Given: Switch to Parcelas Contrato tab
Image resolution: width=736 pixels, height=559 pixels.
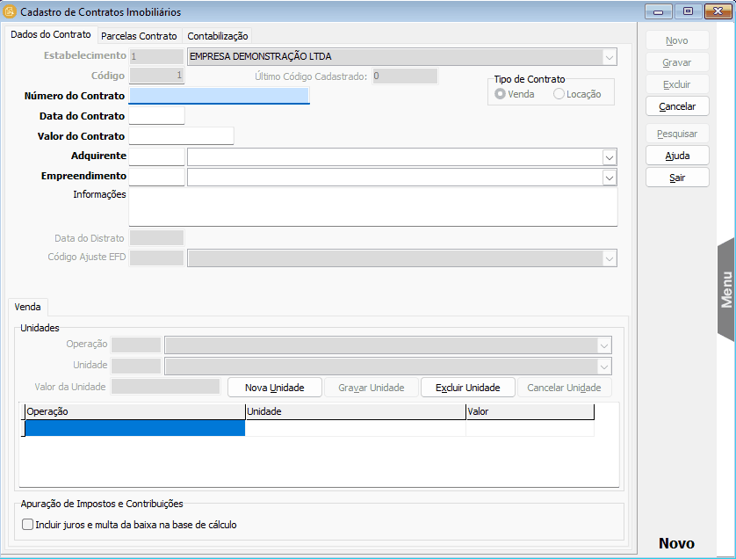Looking at the screenshot, I should click(139, 36).
